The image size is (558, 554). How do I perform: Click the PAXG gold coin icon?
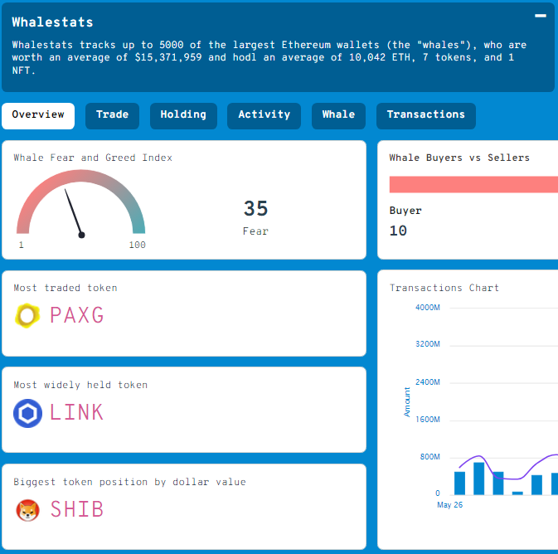coord(27,315)
